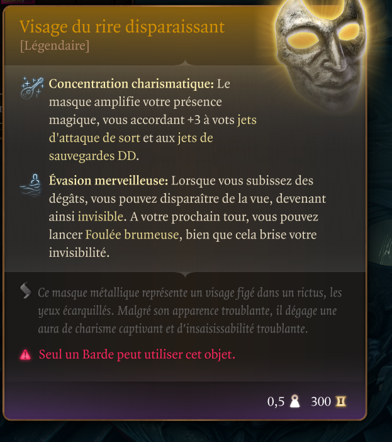Click the weight icon next to 0,5

coord(294,401)
